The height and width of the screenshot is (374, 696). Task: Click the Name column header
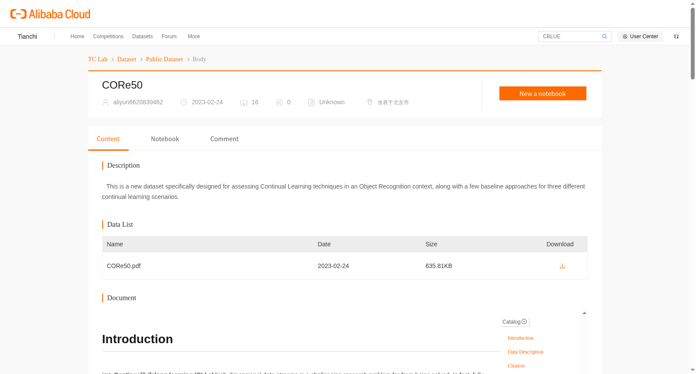pos(115,244)
